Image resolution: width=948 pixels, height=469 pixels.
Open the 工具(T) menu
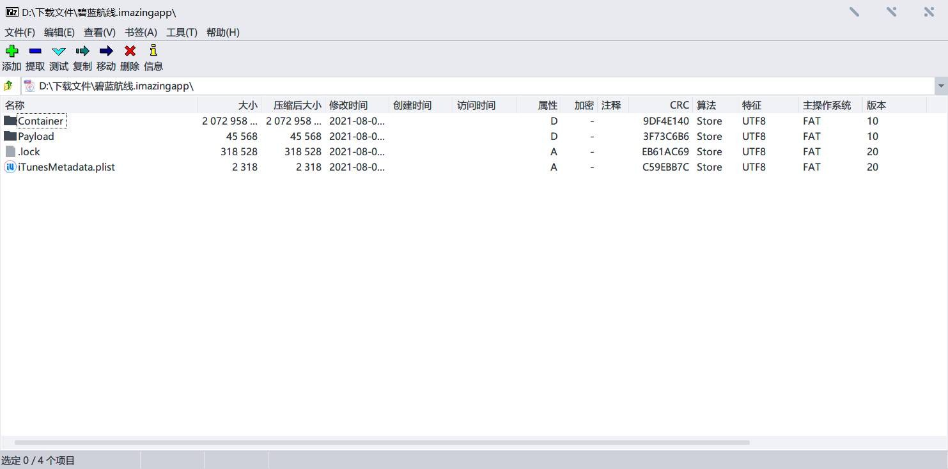[182, 33]
